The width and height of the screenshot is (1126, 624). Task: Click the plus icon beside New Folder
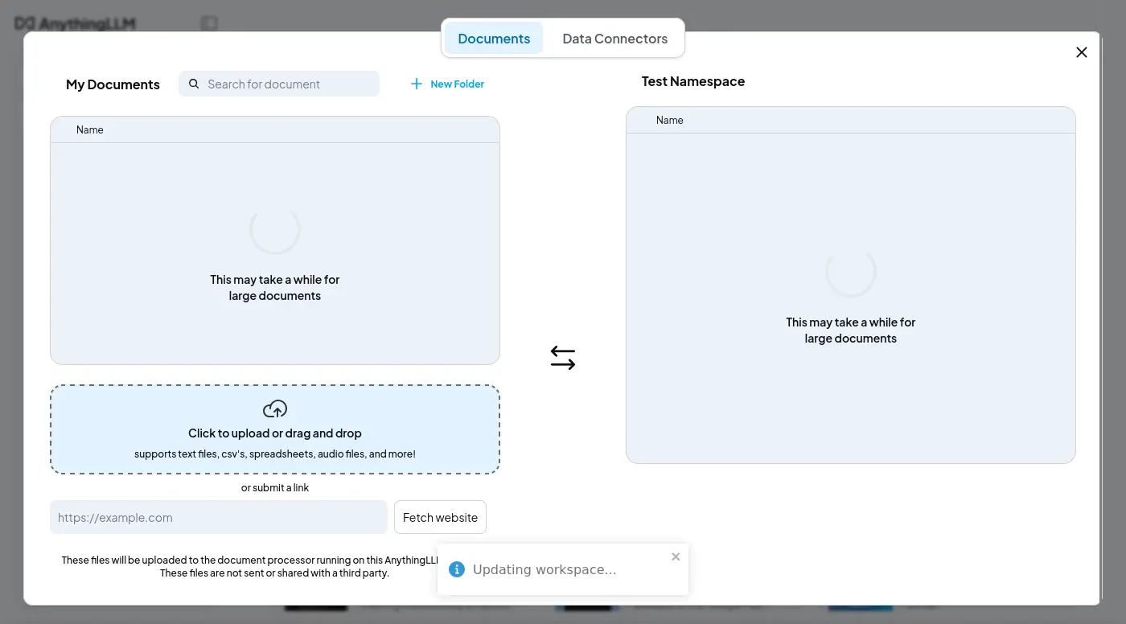(416, 84)
